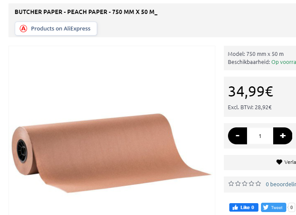Click the AliExpress logo icon
296x215 pixels.
coord(24,29)
